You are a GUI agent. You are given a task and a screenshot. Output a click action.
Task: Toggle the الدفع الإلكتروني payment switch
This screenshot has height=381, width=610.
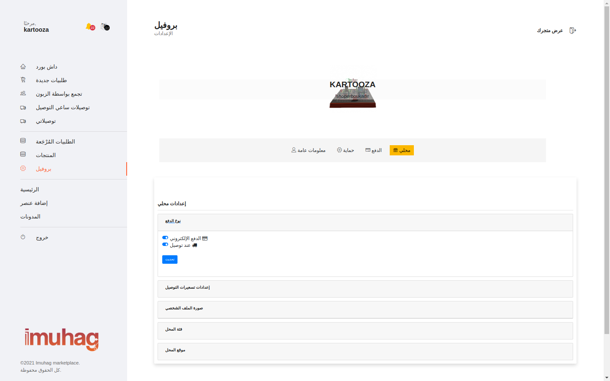165,238
